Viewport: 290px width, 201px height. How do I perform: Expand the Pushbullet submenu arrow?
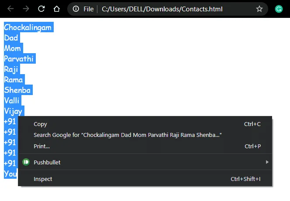[267, 162]
